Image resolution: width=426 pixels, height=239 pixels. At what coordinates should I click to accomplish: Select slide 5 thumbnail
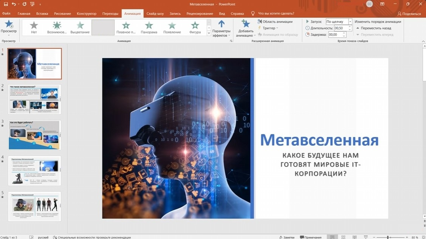34,206
